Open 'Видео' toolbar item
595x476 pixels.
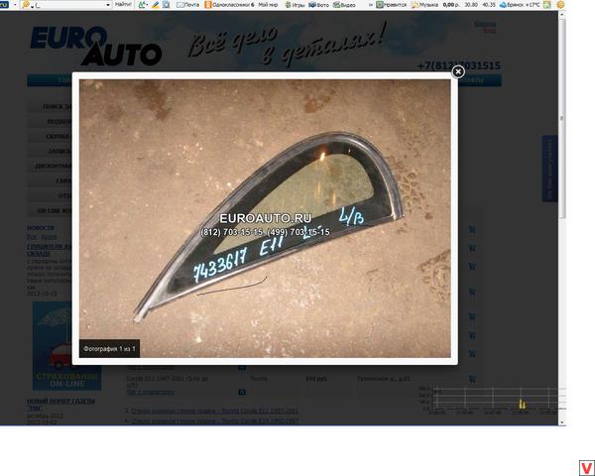pyautogui.click(x=344, y=5)
